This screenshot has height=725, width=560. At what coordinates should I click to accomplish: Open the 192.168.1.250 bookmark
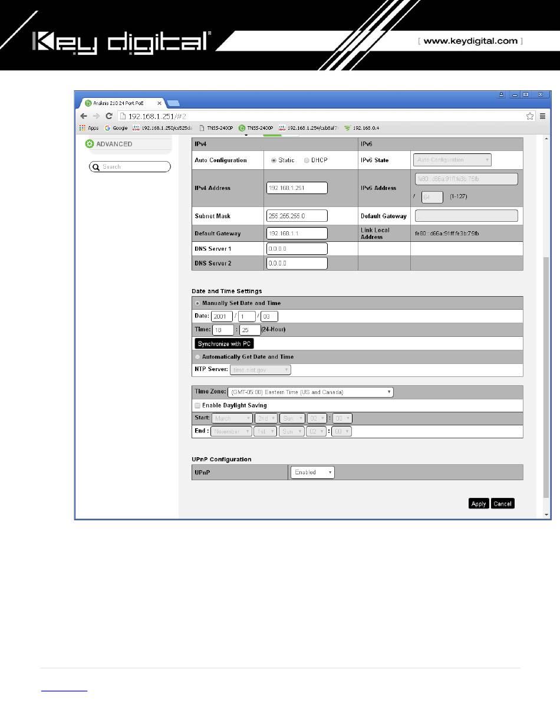coord(162,127)
